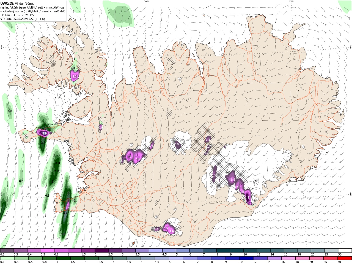Select the '2.3' snow value near the southeast coast
The width and height of the screenshot is (352, 264).
coord(247,197)
